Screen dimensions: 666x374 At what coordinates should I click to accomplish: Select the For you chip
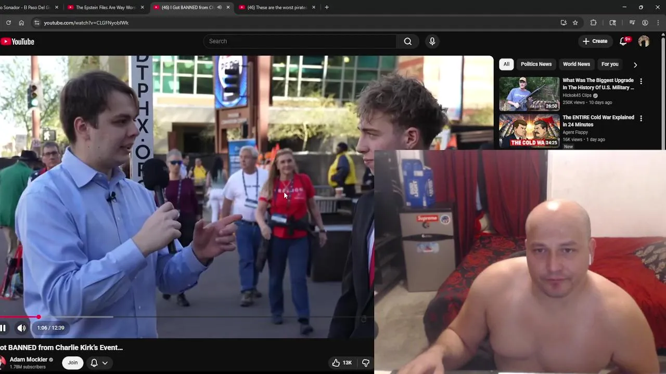610,64
